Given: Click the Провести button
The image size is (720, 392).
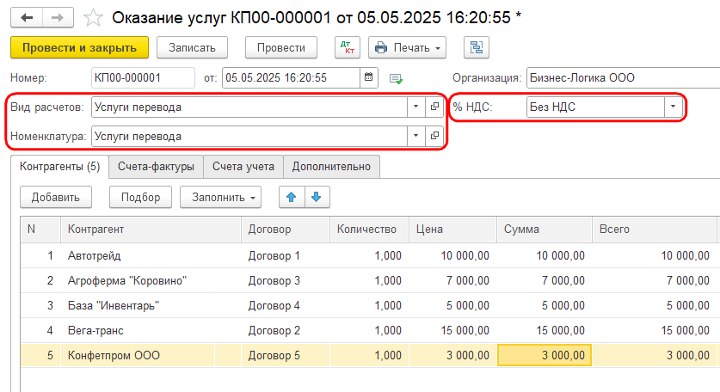Looking at the screenshot, I should tap(281, 48).
